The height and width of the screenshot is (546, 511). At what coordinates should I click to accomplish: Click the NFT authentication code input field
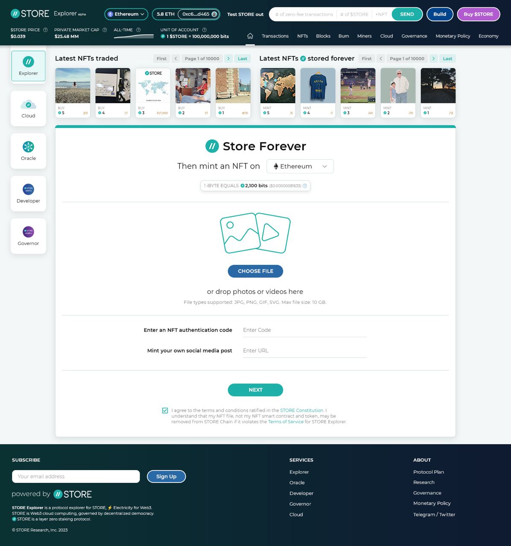(305, 330)
